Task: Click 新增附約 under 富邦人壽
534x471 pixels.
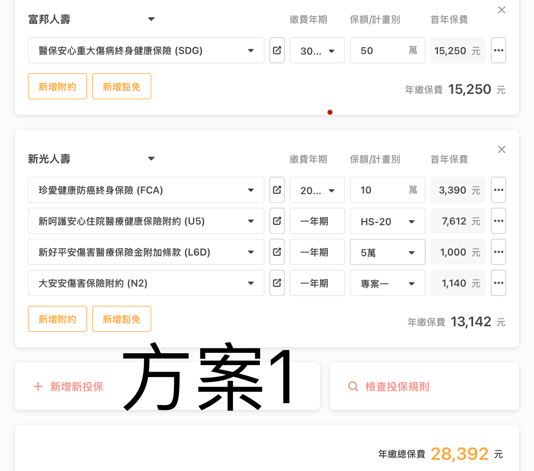Action: 58,86
